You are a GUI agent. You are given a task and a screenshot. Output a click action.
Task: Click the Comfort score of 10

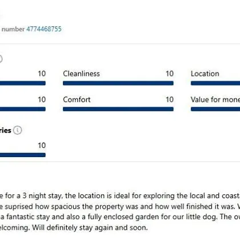click(170, 99)
